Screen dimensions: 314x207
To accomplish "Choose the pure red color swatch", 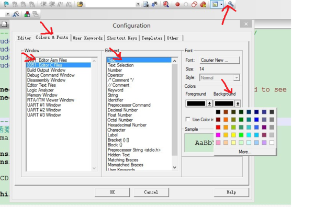I will (218, 127).
